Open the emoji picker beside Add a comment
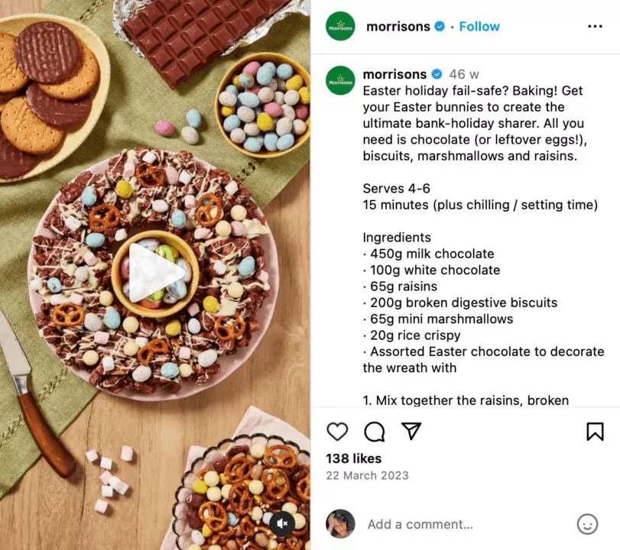This screenshot has height=550, width=620. 587,524
